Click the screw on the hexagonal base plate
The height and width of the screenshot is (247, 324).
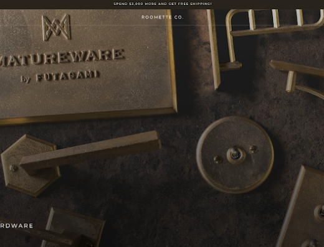click(14, 168)
